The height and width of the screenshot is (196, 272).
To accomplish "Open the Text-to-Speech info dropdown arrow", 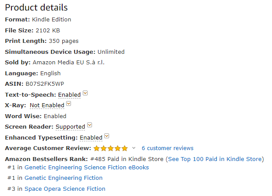I will [85, 93].
